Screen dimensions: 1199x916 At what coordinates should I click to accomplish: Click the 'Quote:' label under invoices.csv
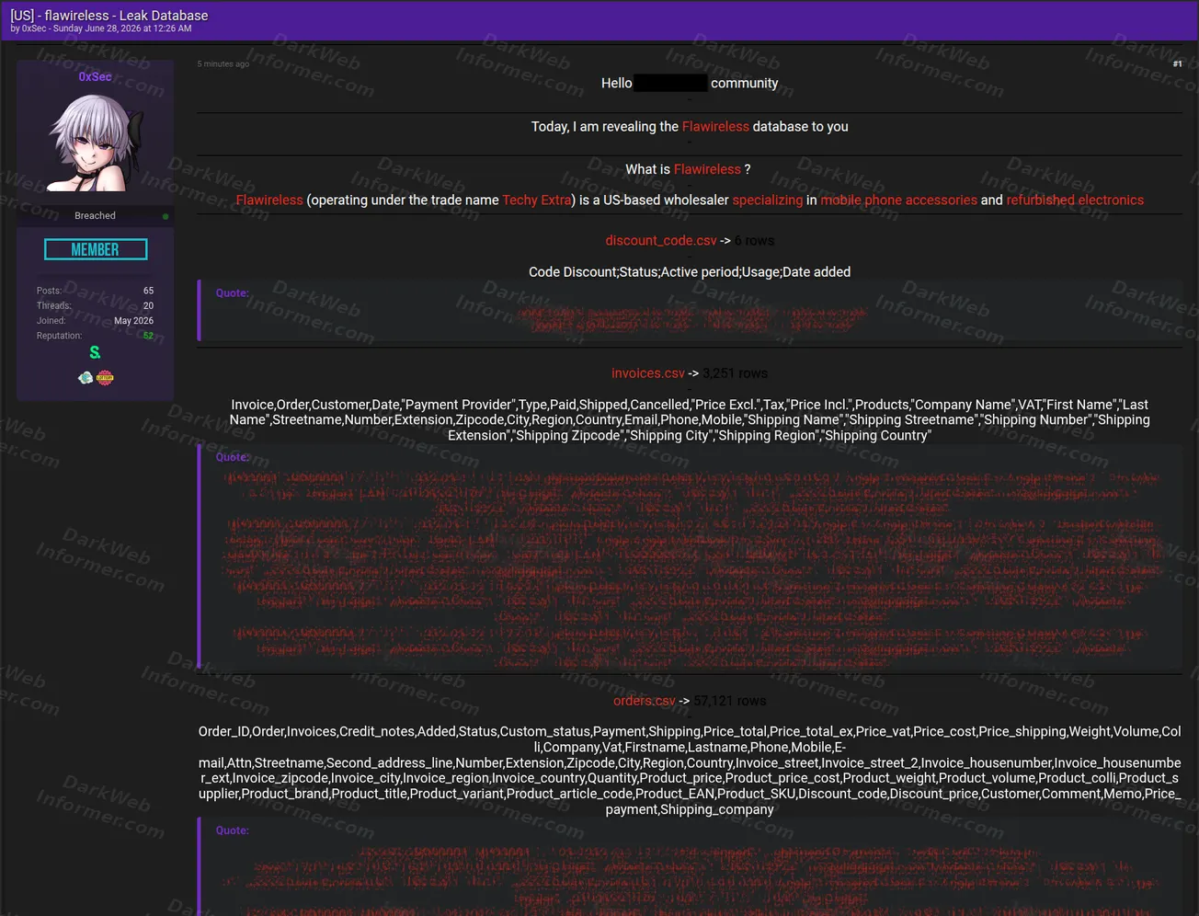click(x=233, y=456)
